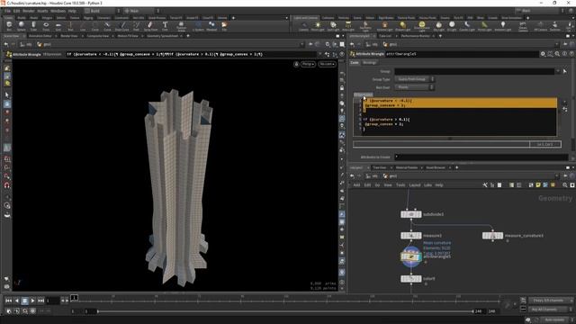The width and height of the screenshot is (576, 324).
Task: Open network editor Layout menu
Action: tap(415, 185)
